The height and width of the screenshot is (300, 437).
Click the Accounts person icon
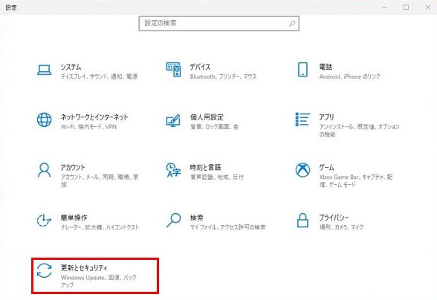click(x=44, y=170)
